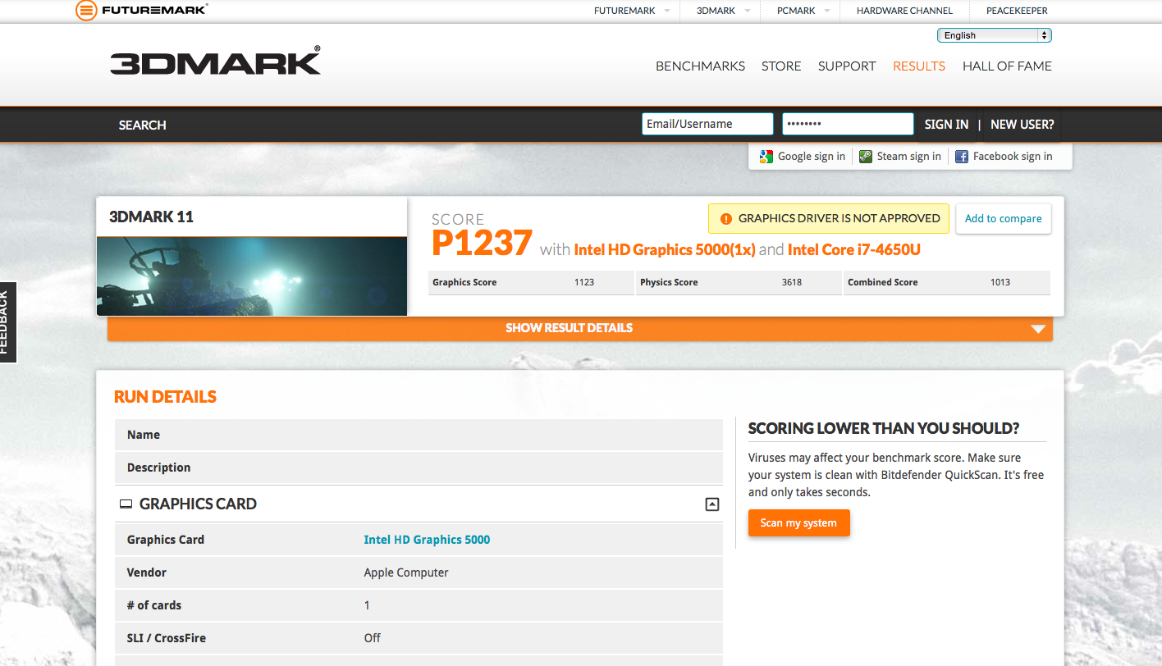
Task: Click the warning icon in driver notice
Action: click(725, 219)
